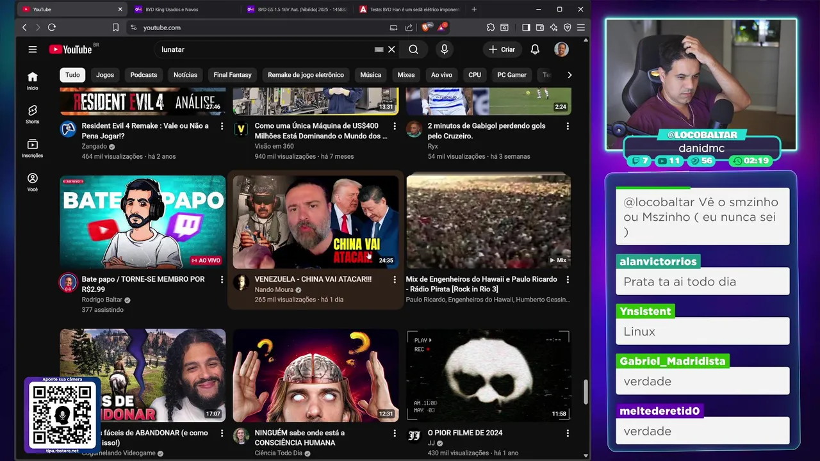Open the browser extensions puzzle icon

491,28
